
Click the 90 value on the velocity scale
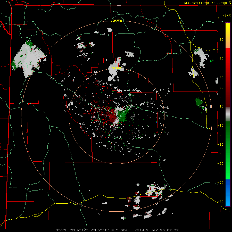[221, 30]
